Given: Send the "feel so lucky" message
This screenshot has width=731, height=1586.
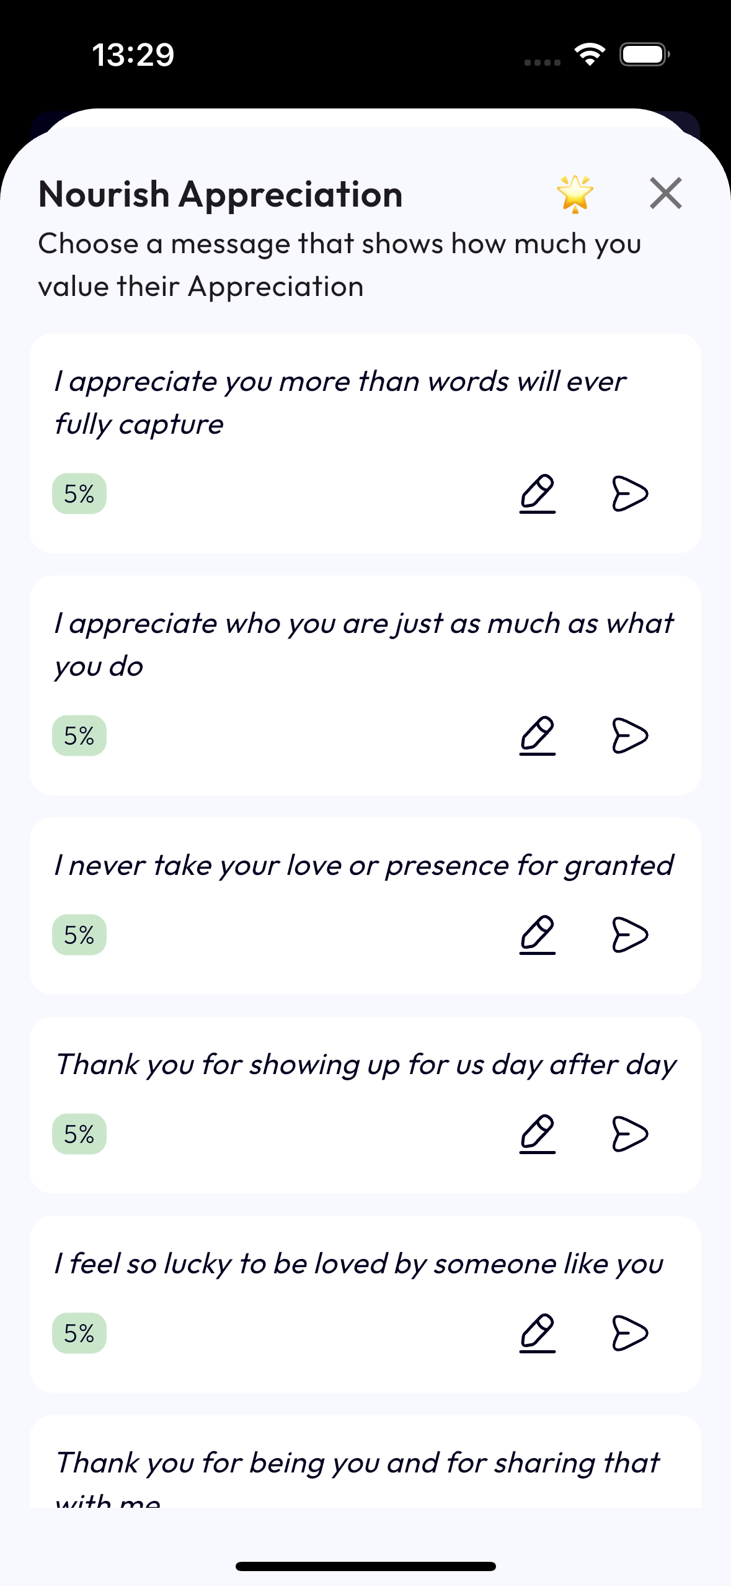Looking at the screenshot, I should (630, 1333).
